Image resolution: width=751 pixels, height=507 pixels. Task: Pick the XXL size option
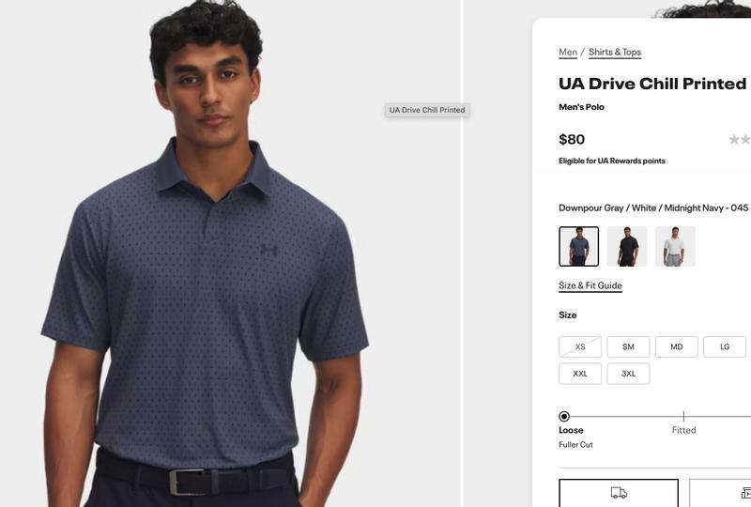[580, 374]
